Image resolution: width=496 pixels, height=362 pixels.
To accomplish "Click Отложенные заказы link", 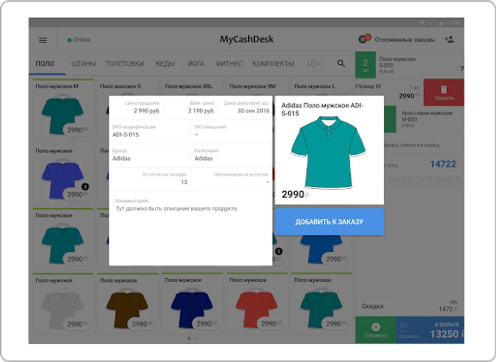I will [x=405, y=40].
